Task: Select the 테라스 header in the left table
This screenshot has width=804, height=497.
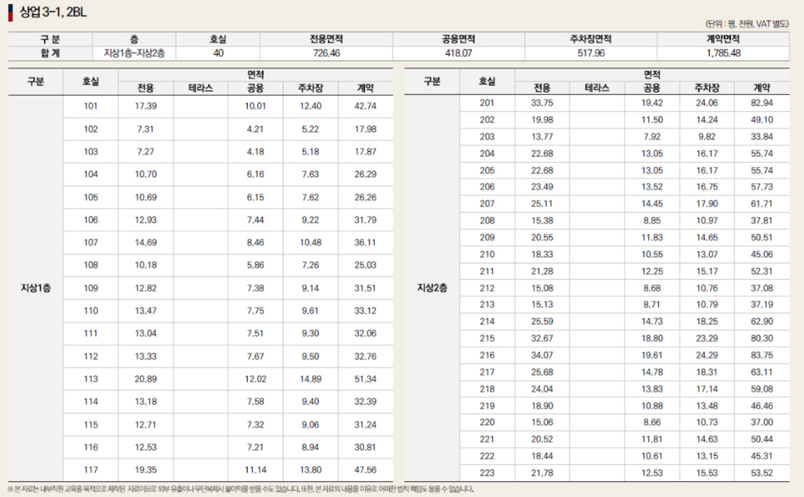Action: (x=200, y=88)
